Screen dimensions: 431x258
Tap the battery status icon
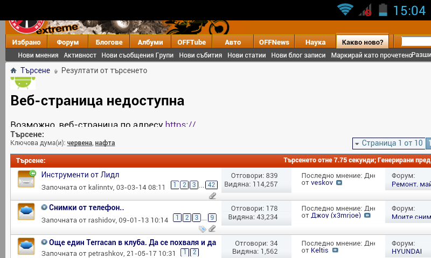click(383, 10)
